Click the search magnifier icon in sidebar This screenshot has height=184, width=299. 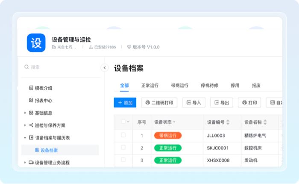pyautogui.click(x=26, y=67)
